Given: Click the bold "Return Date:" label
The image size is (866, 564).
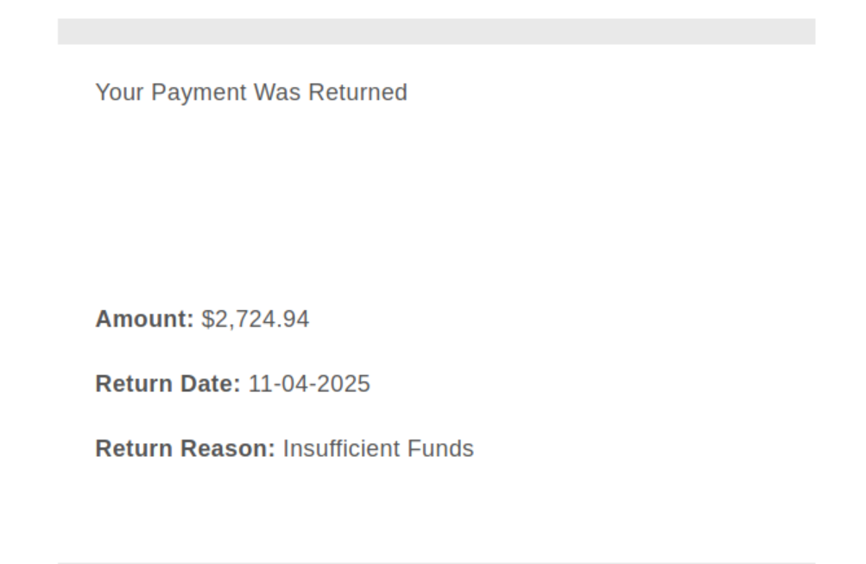Looking at the screenshot, I should [168, 383].
